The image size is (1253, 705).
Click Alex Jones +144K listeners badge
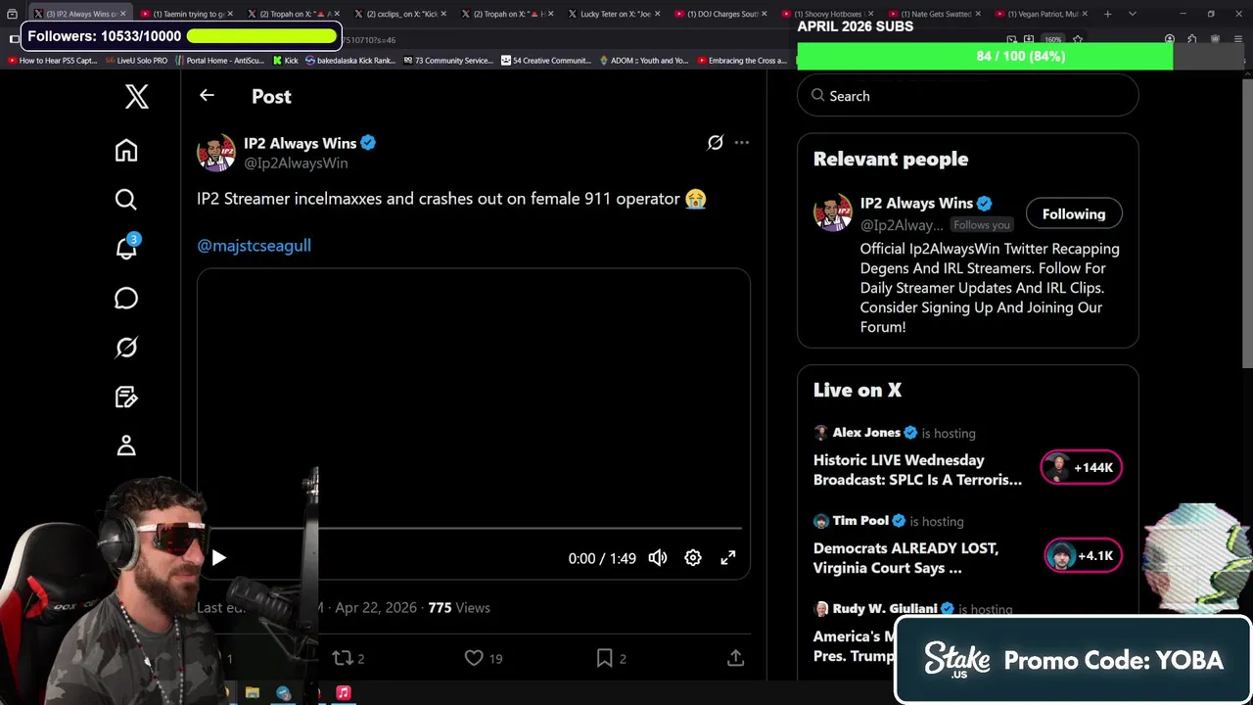pos(1081,467)
